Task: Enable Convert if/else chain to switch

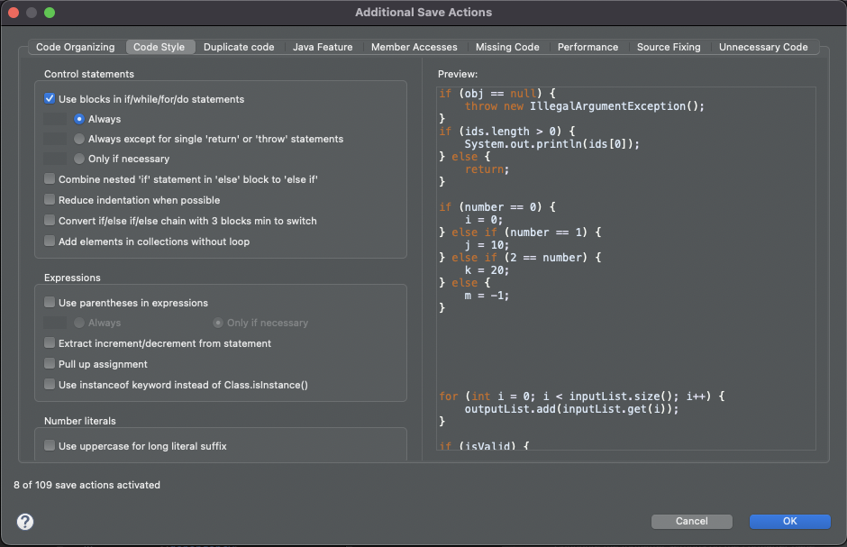Action: [x=50, y=220]
